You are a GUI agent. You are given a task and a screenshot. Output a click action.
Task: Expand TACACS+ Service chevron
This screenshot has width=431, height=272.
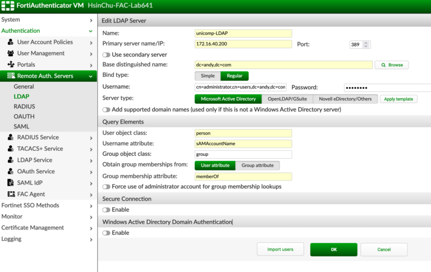point(91,150)
